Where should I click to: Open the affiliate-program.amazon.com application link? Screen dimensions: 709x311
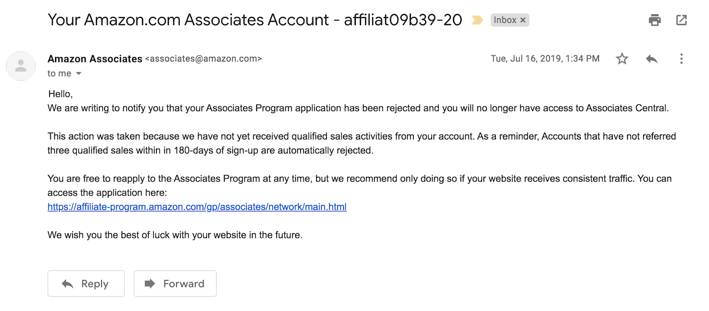point(197,207)
